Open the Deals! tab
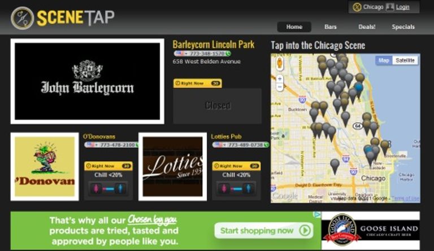The height and width of the screenshot is (251, 434). click(x=367, y=27)
